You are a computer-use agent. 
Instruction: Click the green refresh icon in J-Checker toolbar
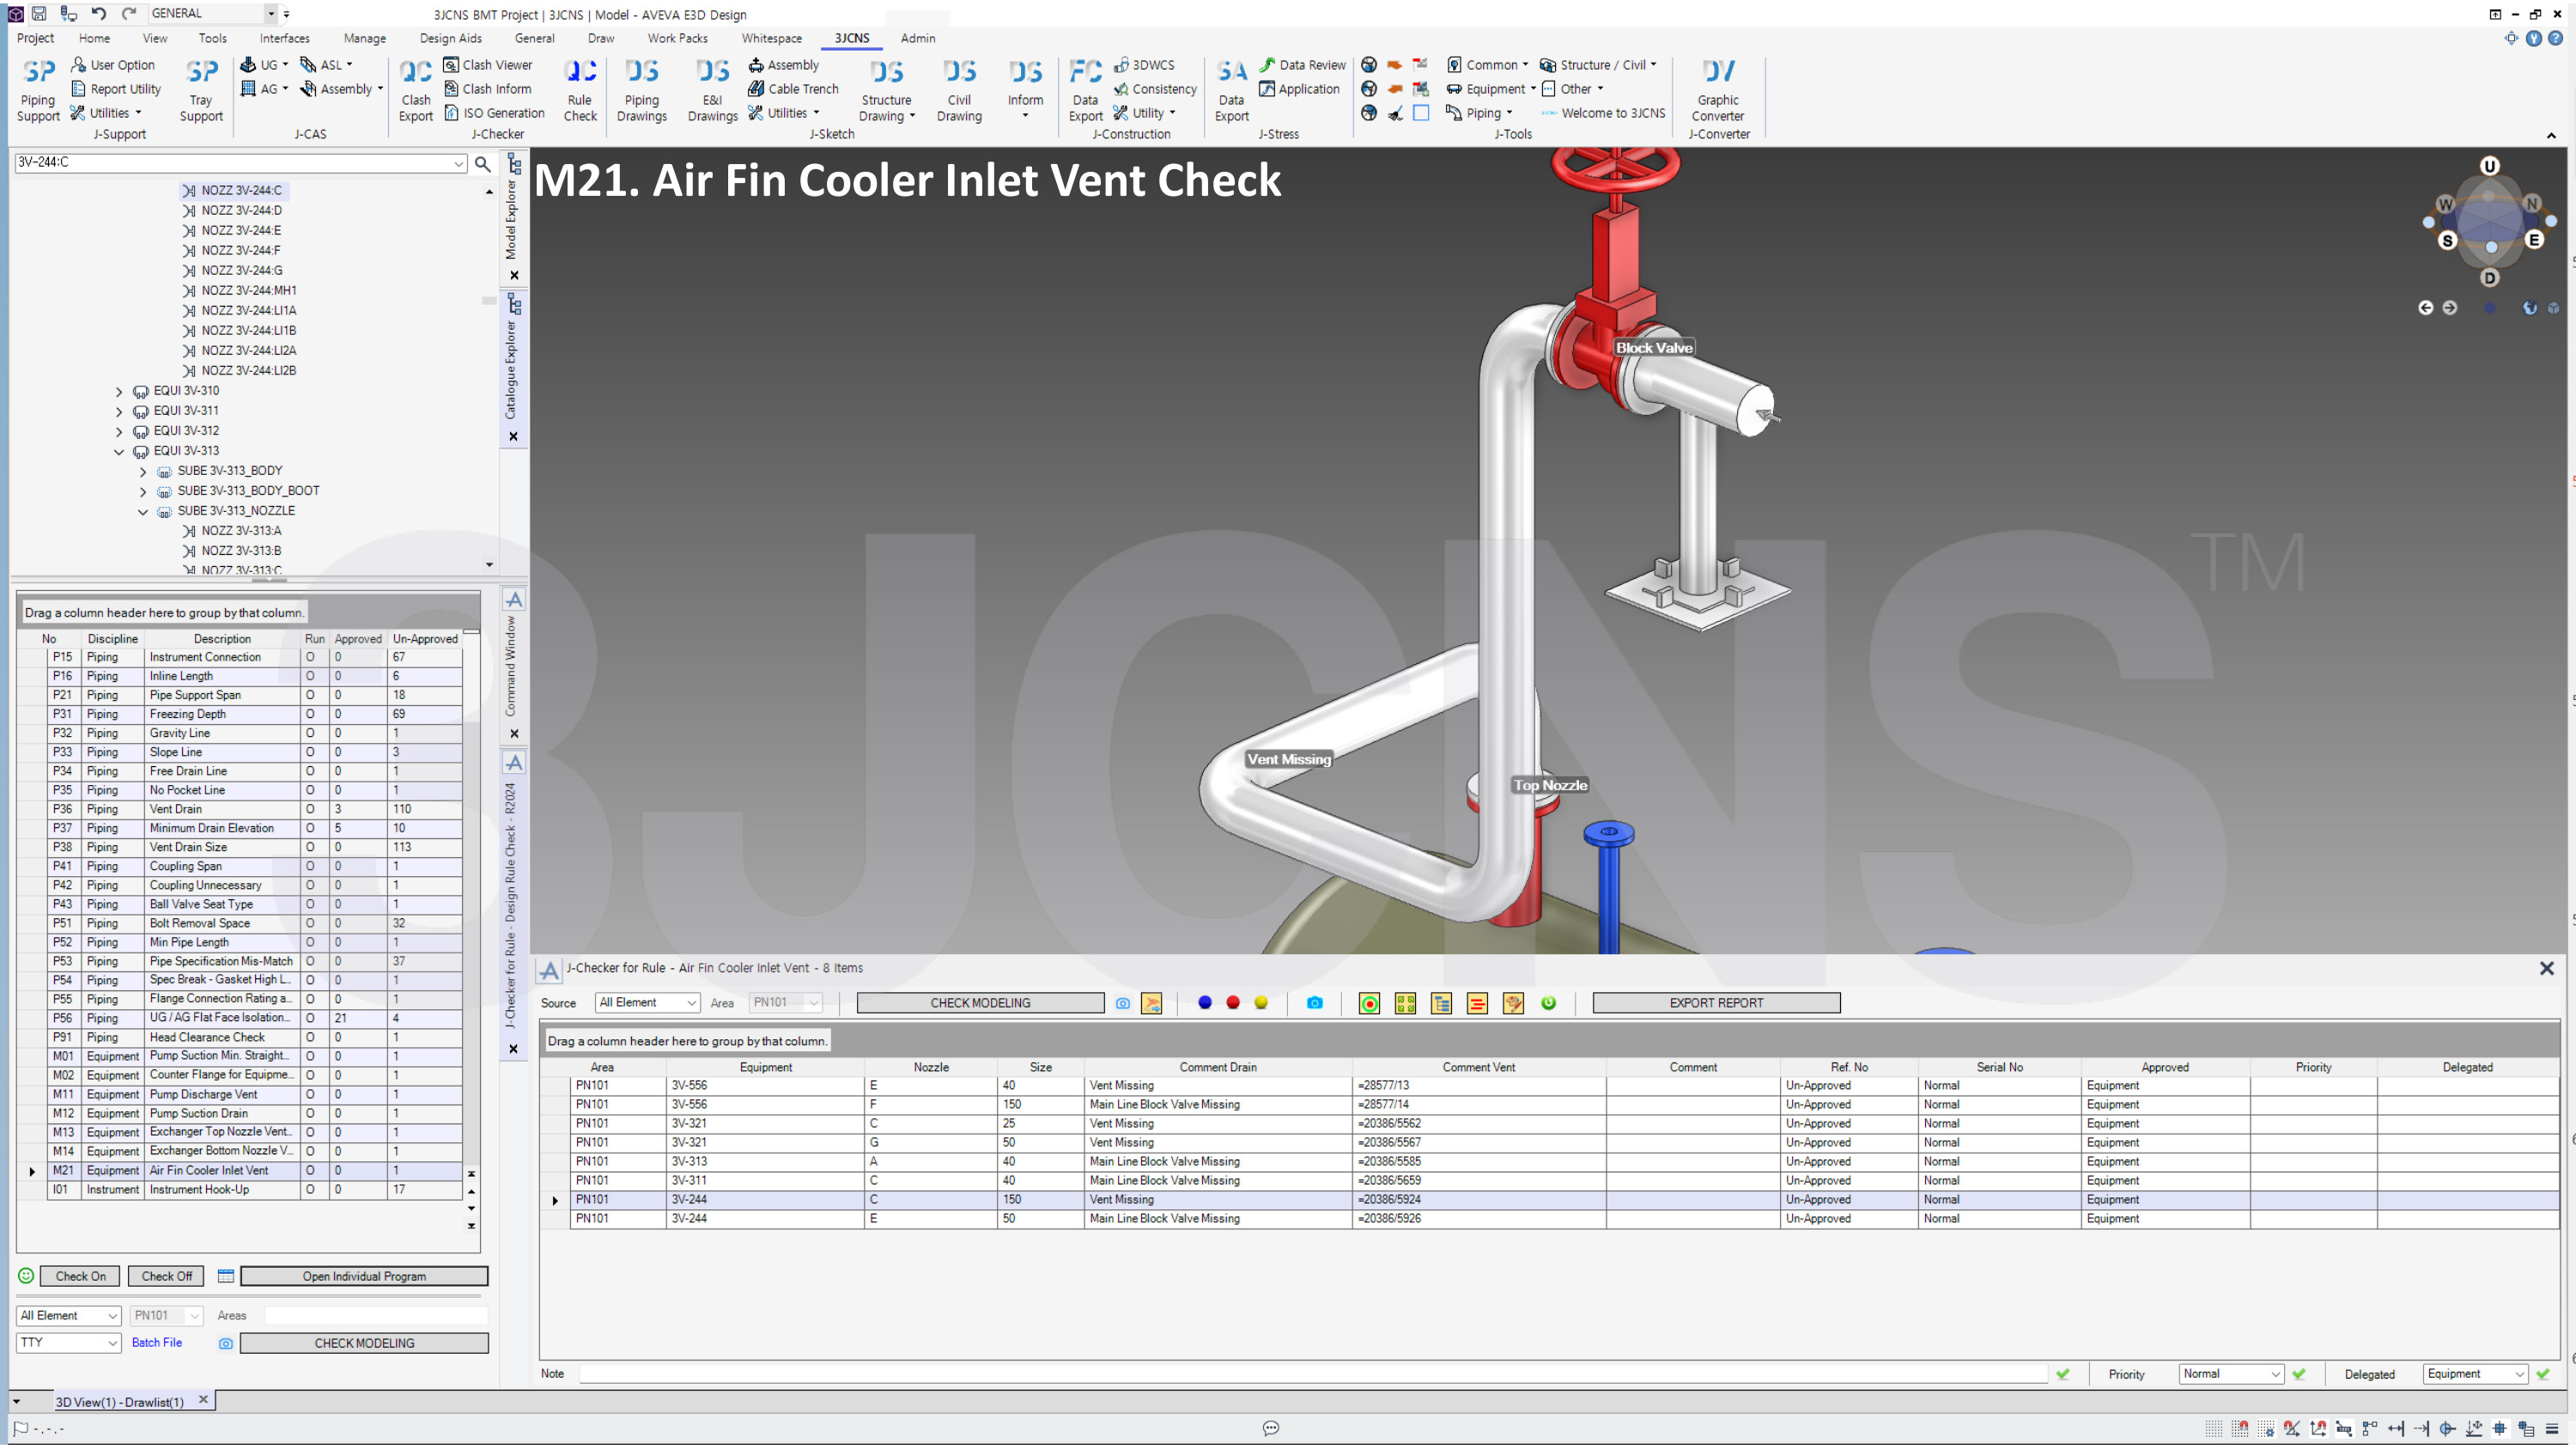click(1548, 1003)
